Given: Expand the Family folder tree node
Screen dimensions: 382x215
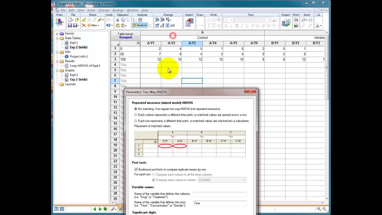Looking at the screenshot, I should pyautogui.click(x=57, y=34).
